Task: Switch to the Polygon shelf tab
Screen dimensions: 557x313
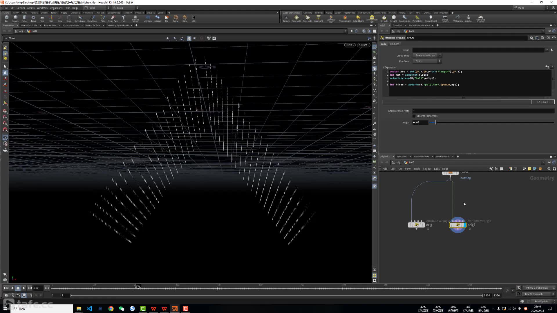Action: click(x=34, y=13)
